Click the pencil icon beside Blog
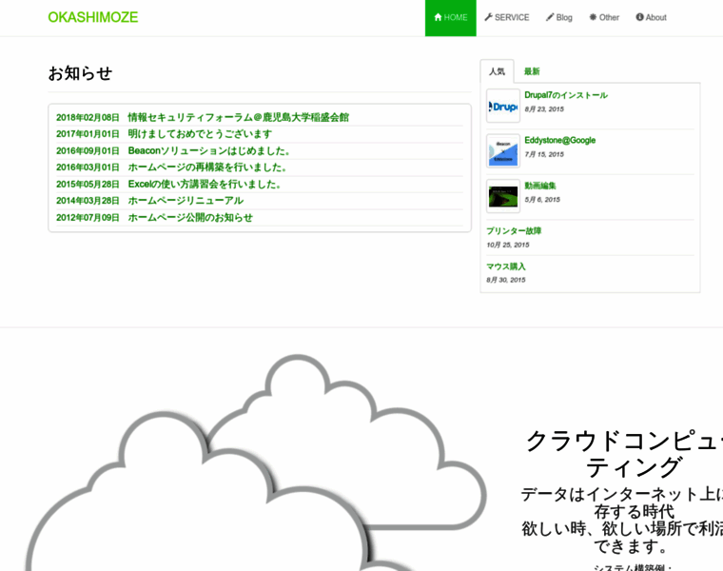 [x=550, y=17]
